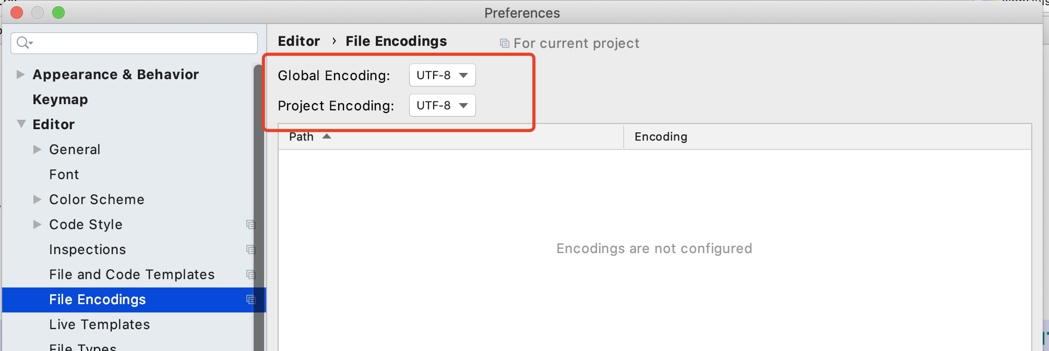Click project icon on File Encodings row
Viewport: 1049px width, 351px height.
[251, 299]
